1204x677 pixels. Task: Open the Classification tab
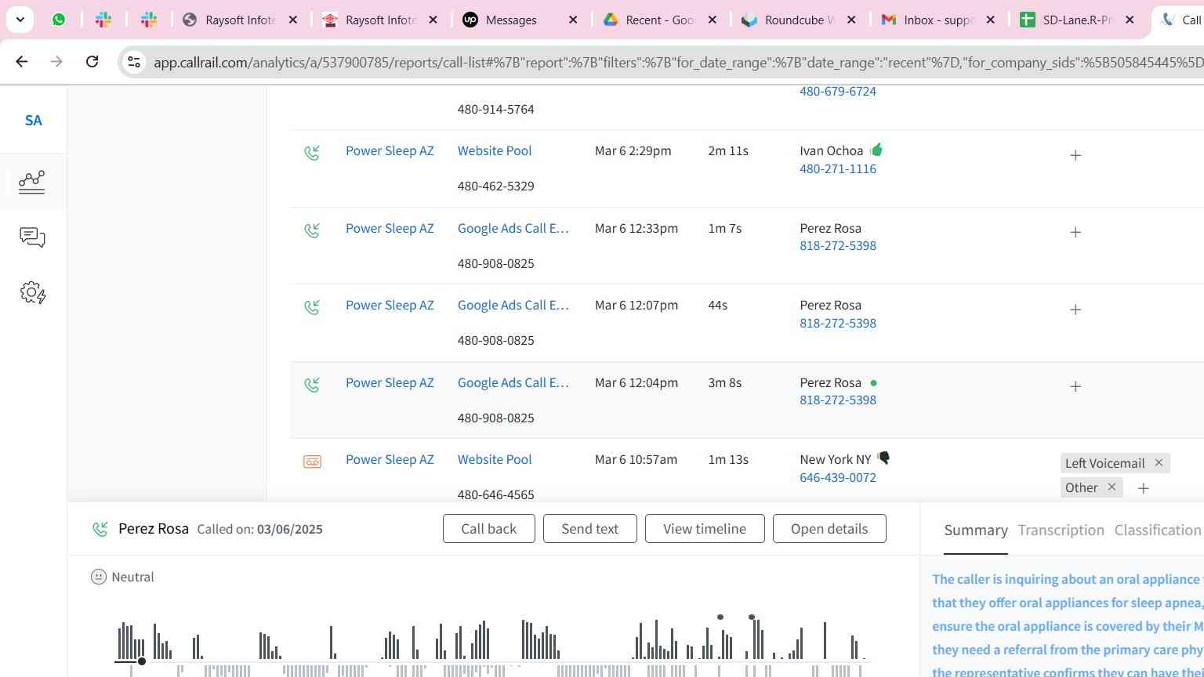pos(1158,530)
